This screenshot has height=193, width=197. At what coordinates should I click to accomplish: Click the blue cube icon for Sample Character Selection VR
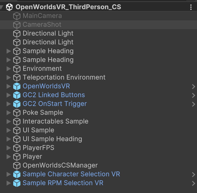tap(17, 174)
